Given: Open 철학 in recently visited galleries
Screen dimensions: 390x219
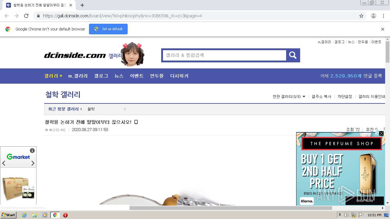Looking at the screenshot, I should click(x=91, y=109).
